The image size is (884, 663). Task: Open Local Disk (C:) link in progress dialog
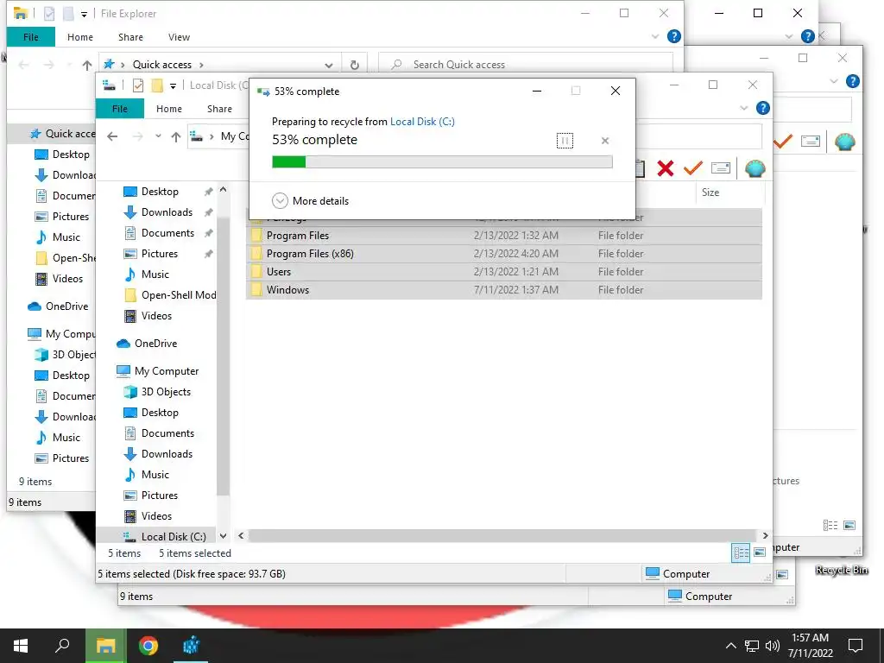(x=422, y=121)
